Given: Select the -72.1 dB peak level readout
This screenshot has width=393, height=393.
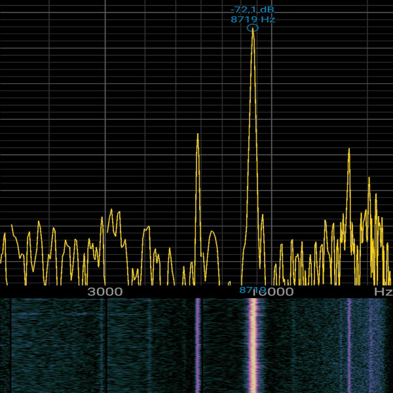Looking at the screenshot, I should tap(252, 10).
